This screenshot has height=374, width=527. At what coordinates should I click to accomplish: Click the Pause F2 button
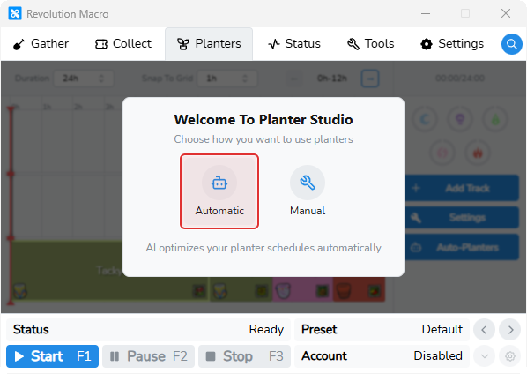coord(149,356)
